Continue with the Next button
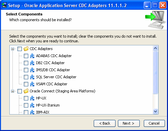168x131 pixels. tap(129, 123)
